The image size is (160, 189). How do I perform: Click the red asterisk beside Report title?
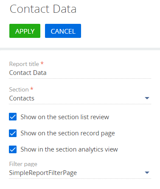[42, 63]
